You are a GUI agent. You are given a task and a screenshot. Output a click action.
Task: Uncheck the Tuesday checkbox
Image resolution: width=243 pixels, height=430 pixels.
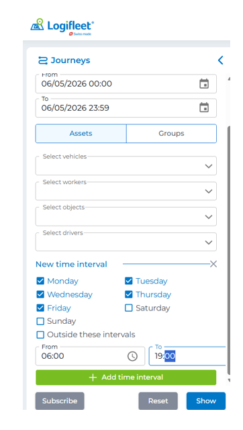(128, 281)
